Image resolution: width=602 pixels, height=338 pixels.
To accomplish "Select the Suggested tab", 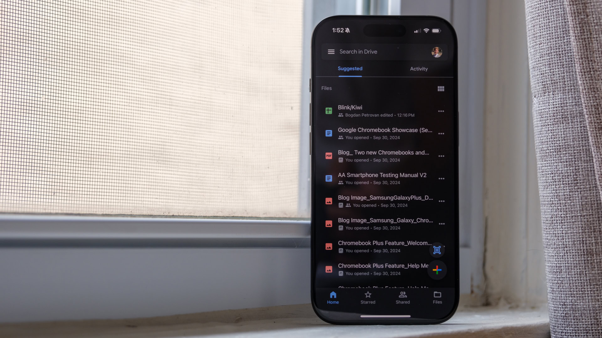I will click(350, 69).
